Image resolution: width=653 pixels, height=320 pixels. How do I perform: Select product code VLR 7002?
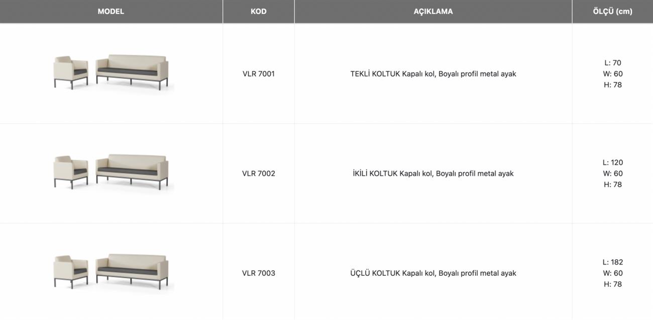pos(258,173)
